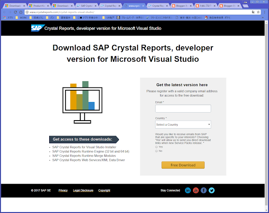
Task: Click the browser forward arrow
Action: pyautogui.click(x=10, y=12)
